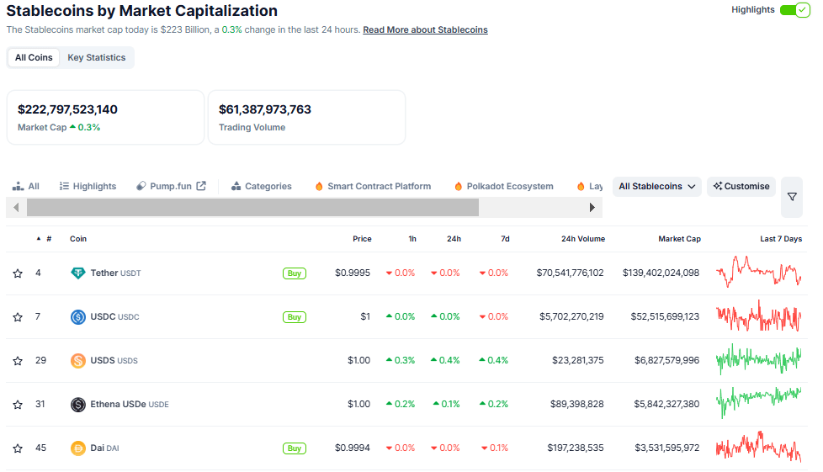Open the Categories tab
Viewport: 823px width, 472px height.
(262, 187)
